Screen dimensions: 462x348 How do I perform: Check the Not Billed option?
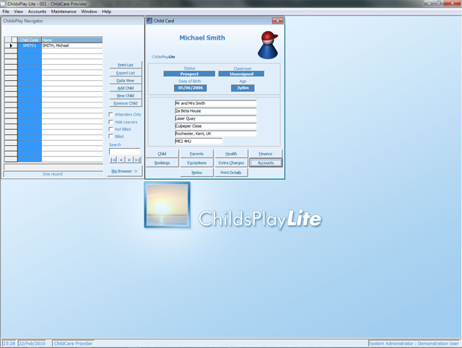click(x=110, y=129)
